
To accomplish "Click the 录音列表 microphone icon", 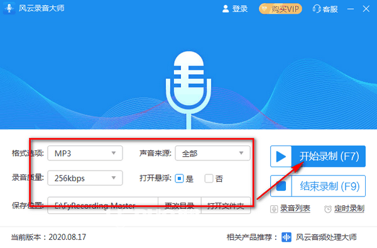I will 274,209.
